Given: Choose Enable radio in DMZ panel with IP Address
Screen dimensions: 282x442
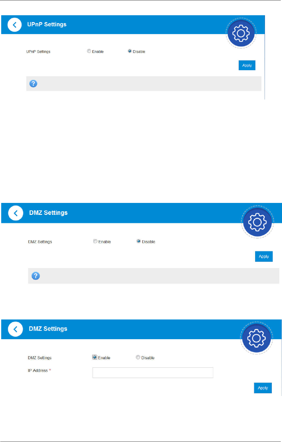Looking at the screenshot, I should coord(95,357).
